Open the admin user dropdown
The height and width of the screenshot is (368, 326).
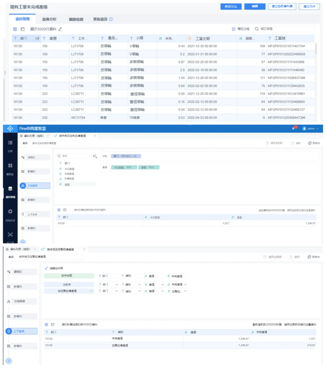[x=310, y=129]
